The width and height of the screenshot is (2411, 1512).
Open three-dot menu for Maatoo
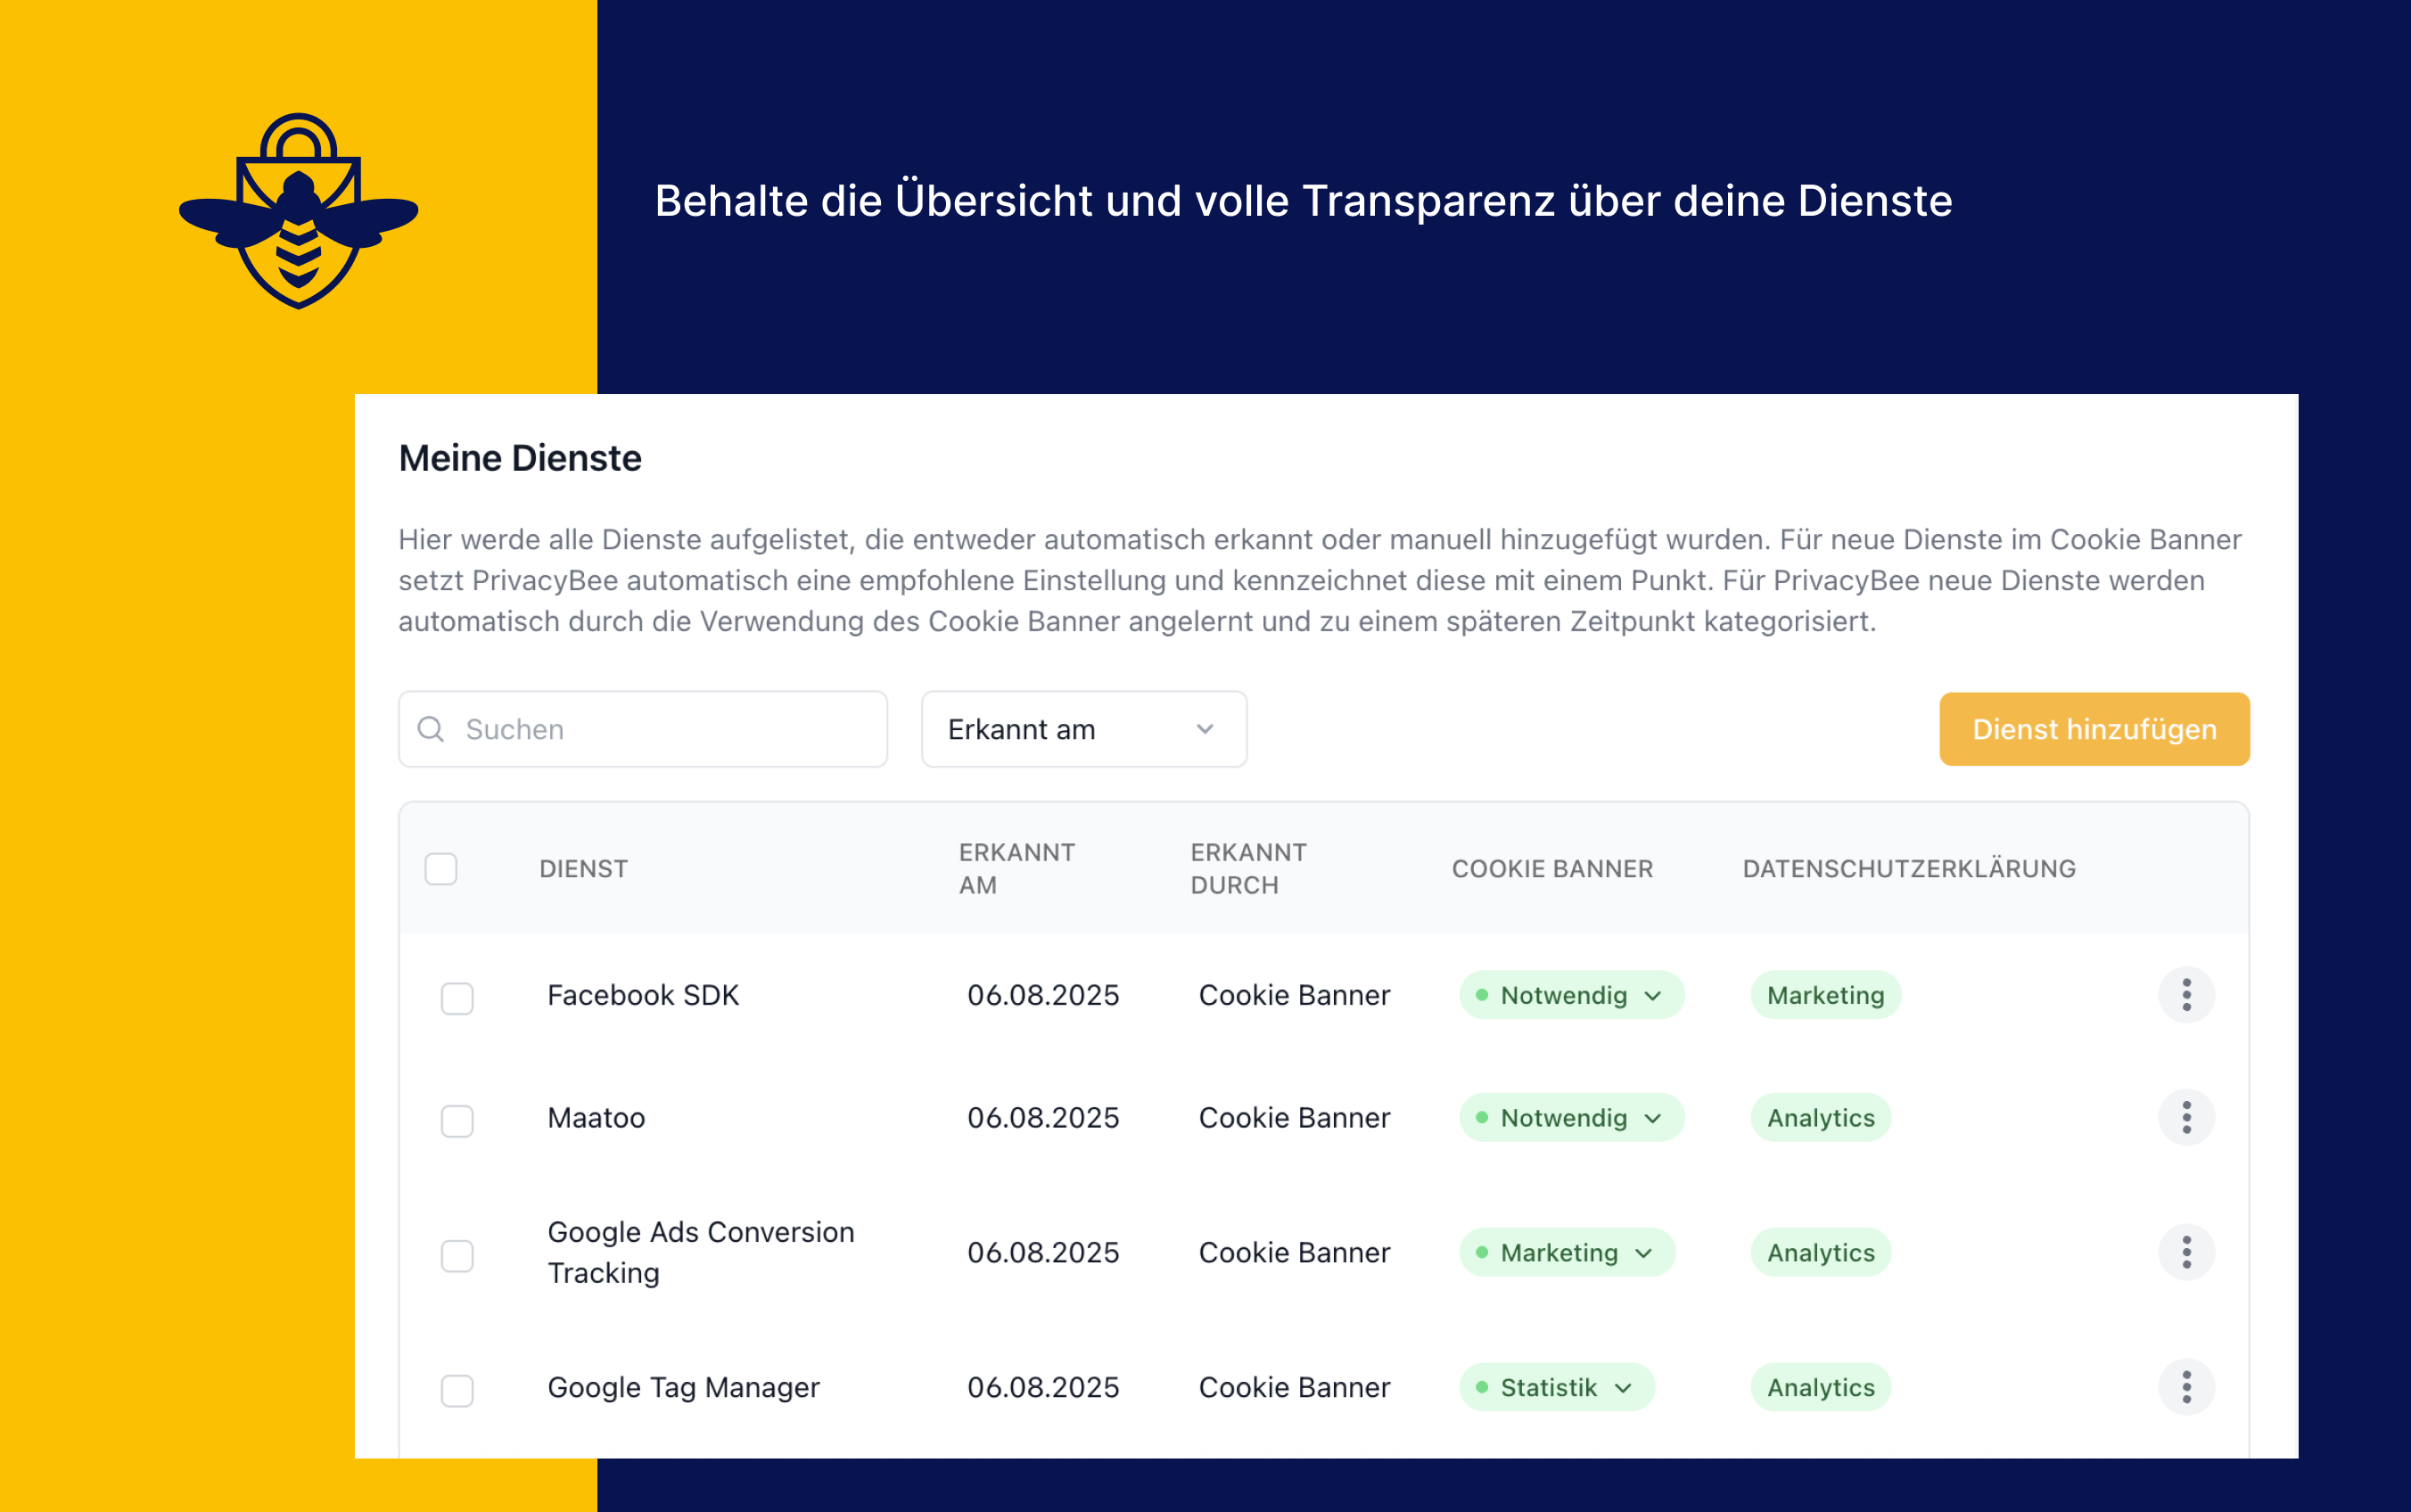point(2186,1117)
